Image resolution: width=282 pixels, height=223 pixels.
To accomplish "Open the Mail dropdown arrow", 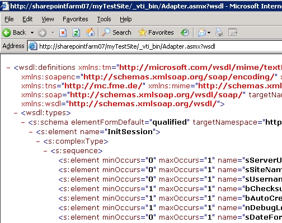I will pos(209,33).
